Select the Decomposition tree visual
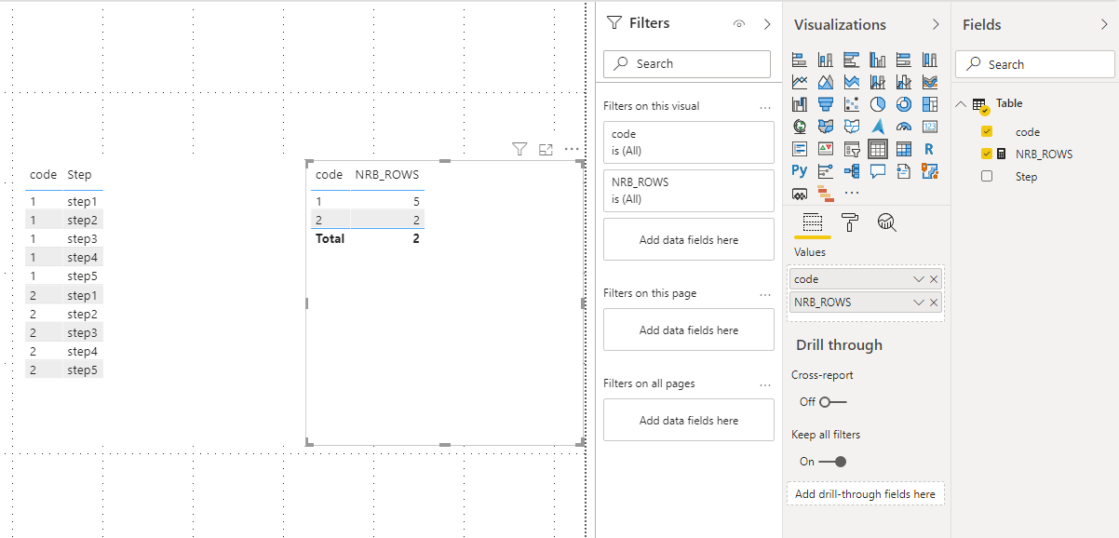 point(852,171)
